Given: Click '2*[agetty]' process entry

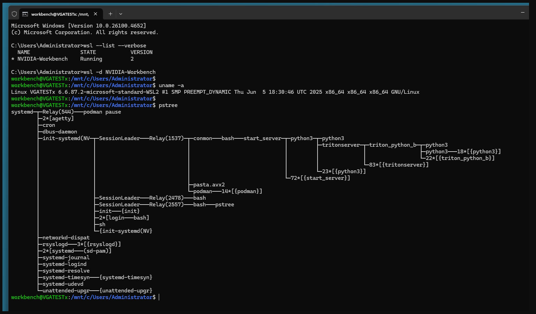Looking at the screenshot, I should pos(58,118).
